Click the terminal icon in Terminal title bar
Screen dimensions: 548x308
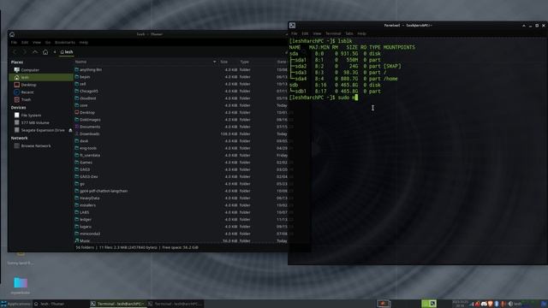click(292, 26)
